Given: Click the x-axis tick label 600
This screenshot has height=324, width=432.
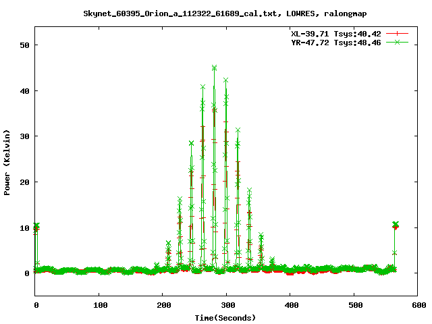Looking at the screenshot, I should (419, 305).
